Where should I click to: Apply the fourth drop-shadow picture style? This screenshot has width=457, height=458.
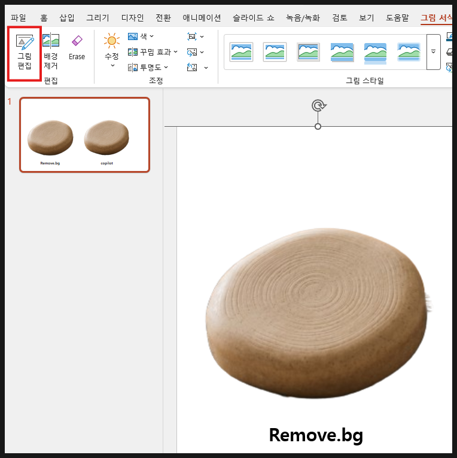[x=342, y=52]
